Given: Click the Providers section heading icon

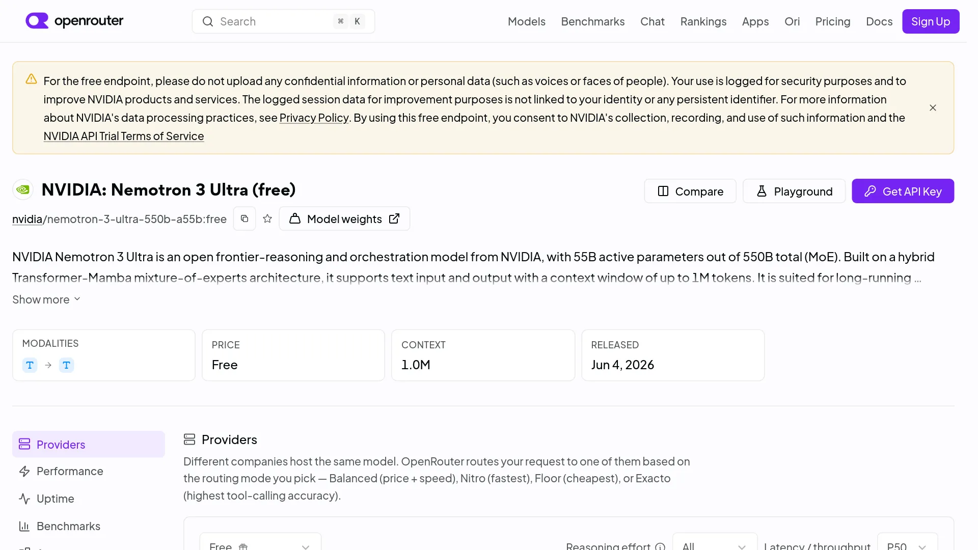Looking at the screenshot, I should click(189, 439).
